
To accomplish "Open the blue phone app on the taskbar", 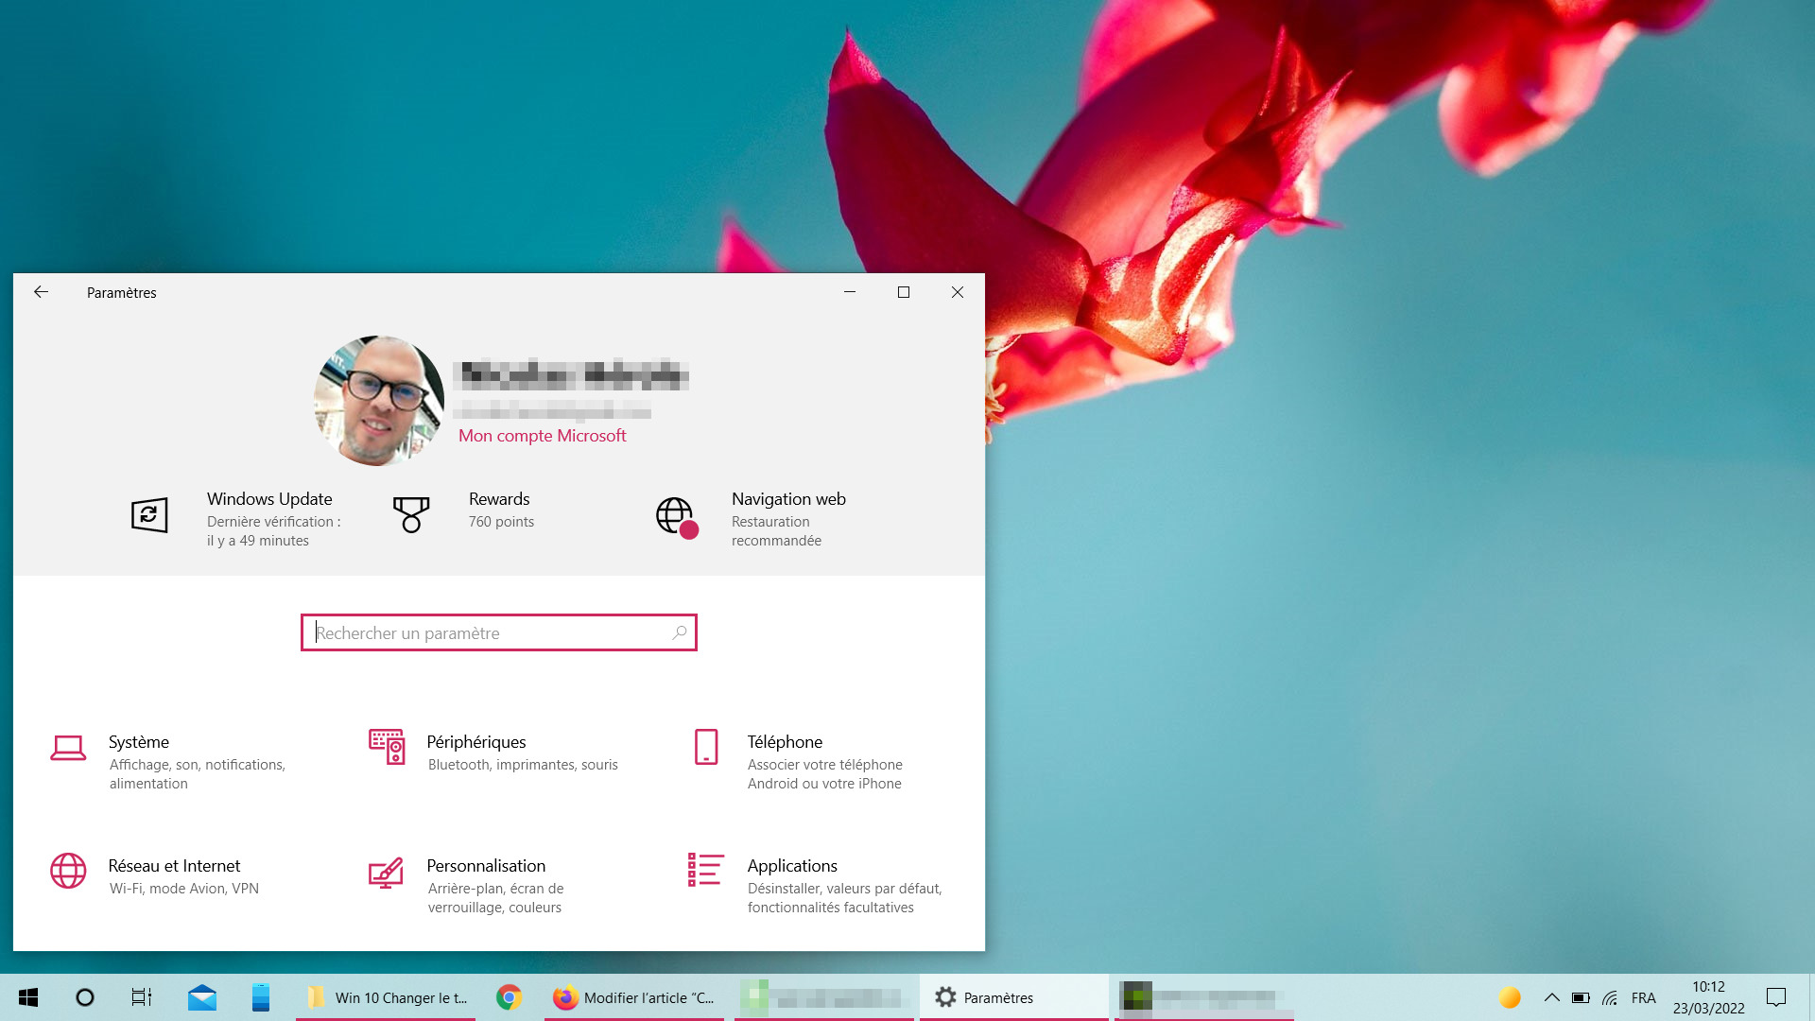I will (261, 997).
